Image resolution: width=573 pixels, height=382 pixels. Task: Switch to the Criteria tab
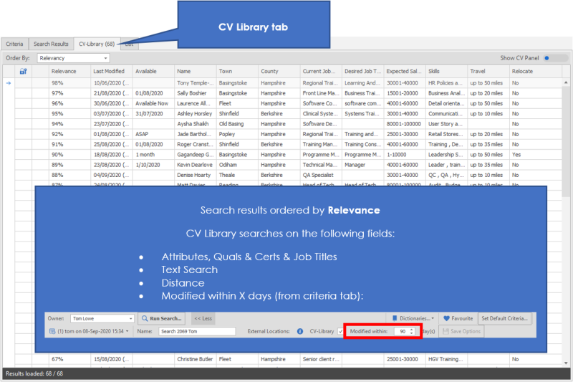click(14, 44)
